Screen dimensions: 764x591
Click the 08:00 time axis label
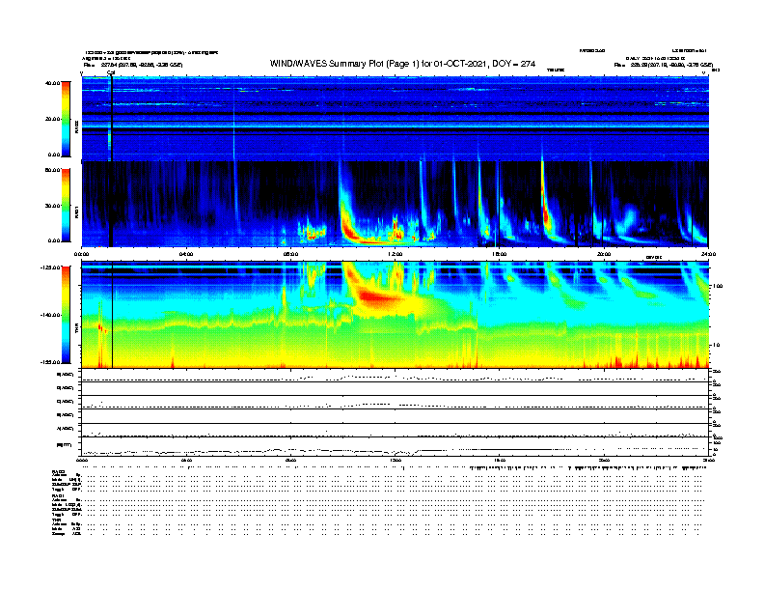290,254
